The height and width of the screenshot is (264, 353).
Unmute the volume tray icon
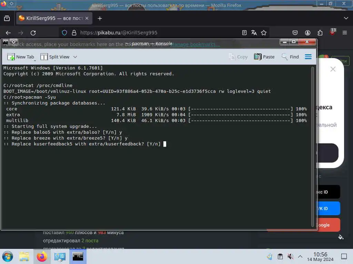[290, 256]
